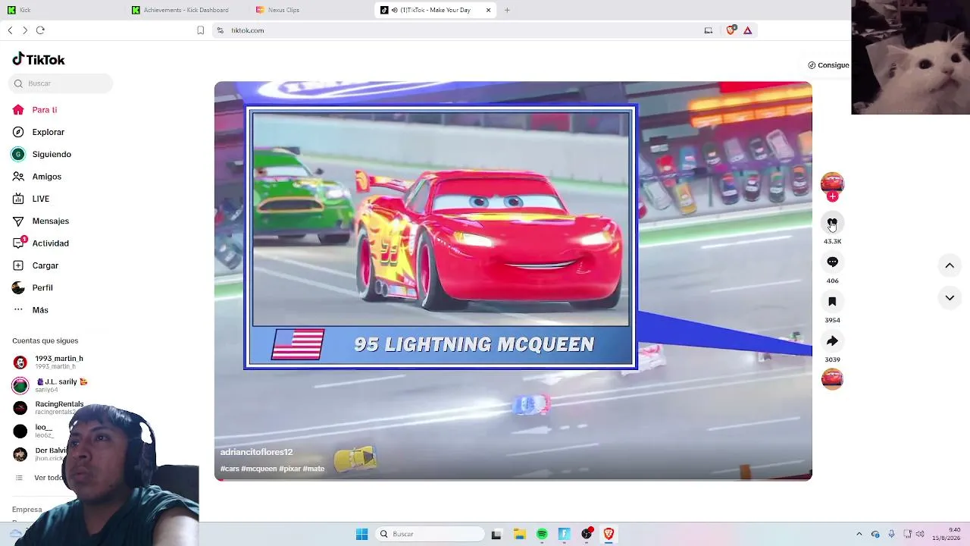Go to next video with down chevron
This screenshot has height=546, width=970.
[950, 298]
